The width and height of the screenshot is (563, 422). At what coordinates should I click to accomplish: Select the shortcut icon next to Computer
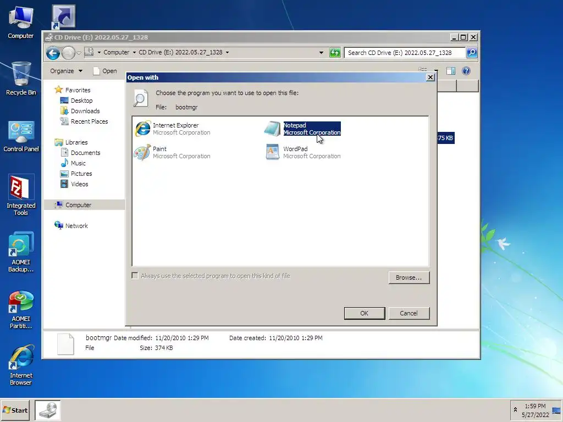click(64, 17)
